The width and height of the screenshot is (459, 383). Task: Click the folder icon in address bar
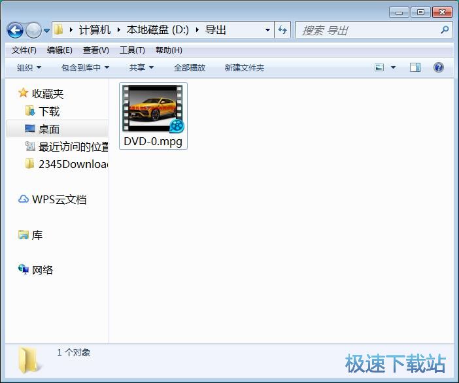[x=59, y=29]
